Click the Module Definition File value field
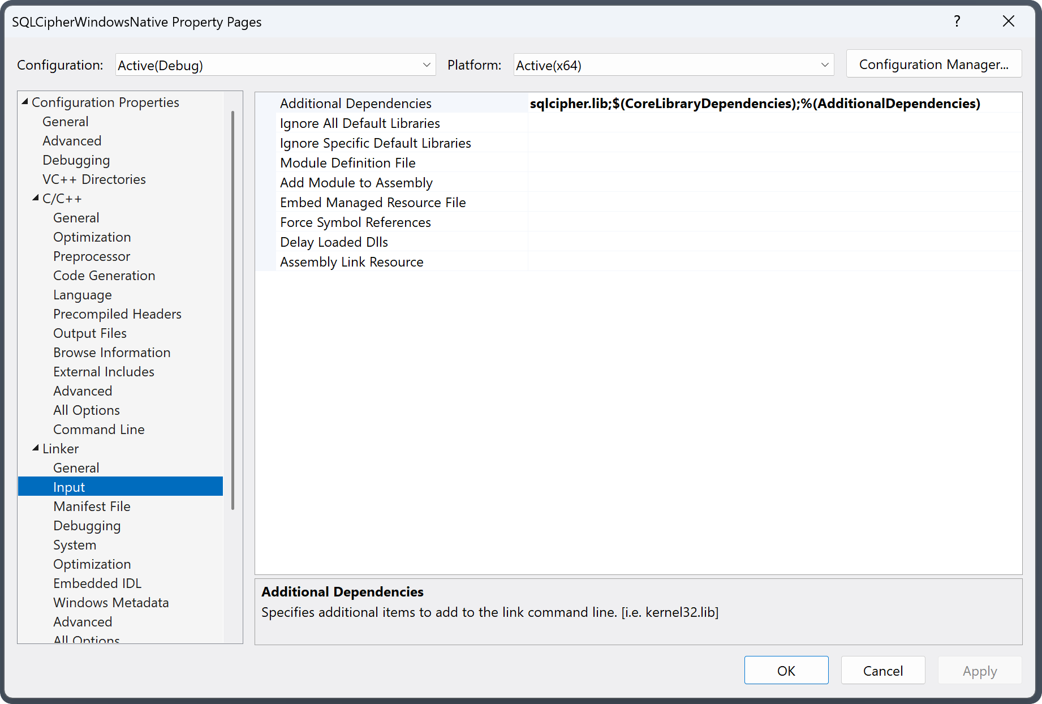1042x704 pixels. [x=775, y=163]
